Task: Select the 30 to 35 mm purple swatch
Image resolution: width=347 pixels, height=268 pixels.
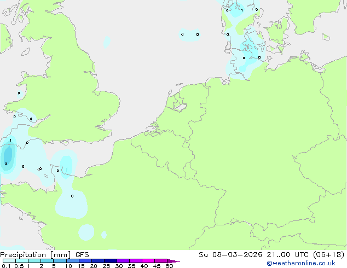Action: coord(123,261)
